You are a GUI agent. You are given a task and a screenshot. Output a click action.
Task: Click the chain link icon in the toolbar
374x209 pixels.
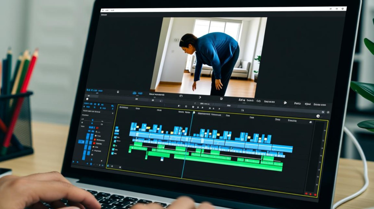pyautogui.click(x=259, y=101)
